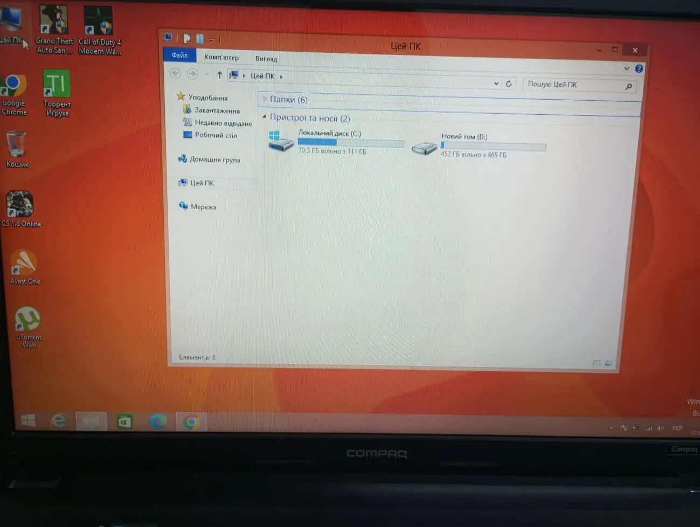Click 70,3 ГБ вільно з 111 ГБ text

332,151
